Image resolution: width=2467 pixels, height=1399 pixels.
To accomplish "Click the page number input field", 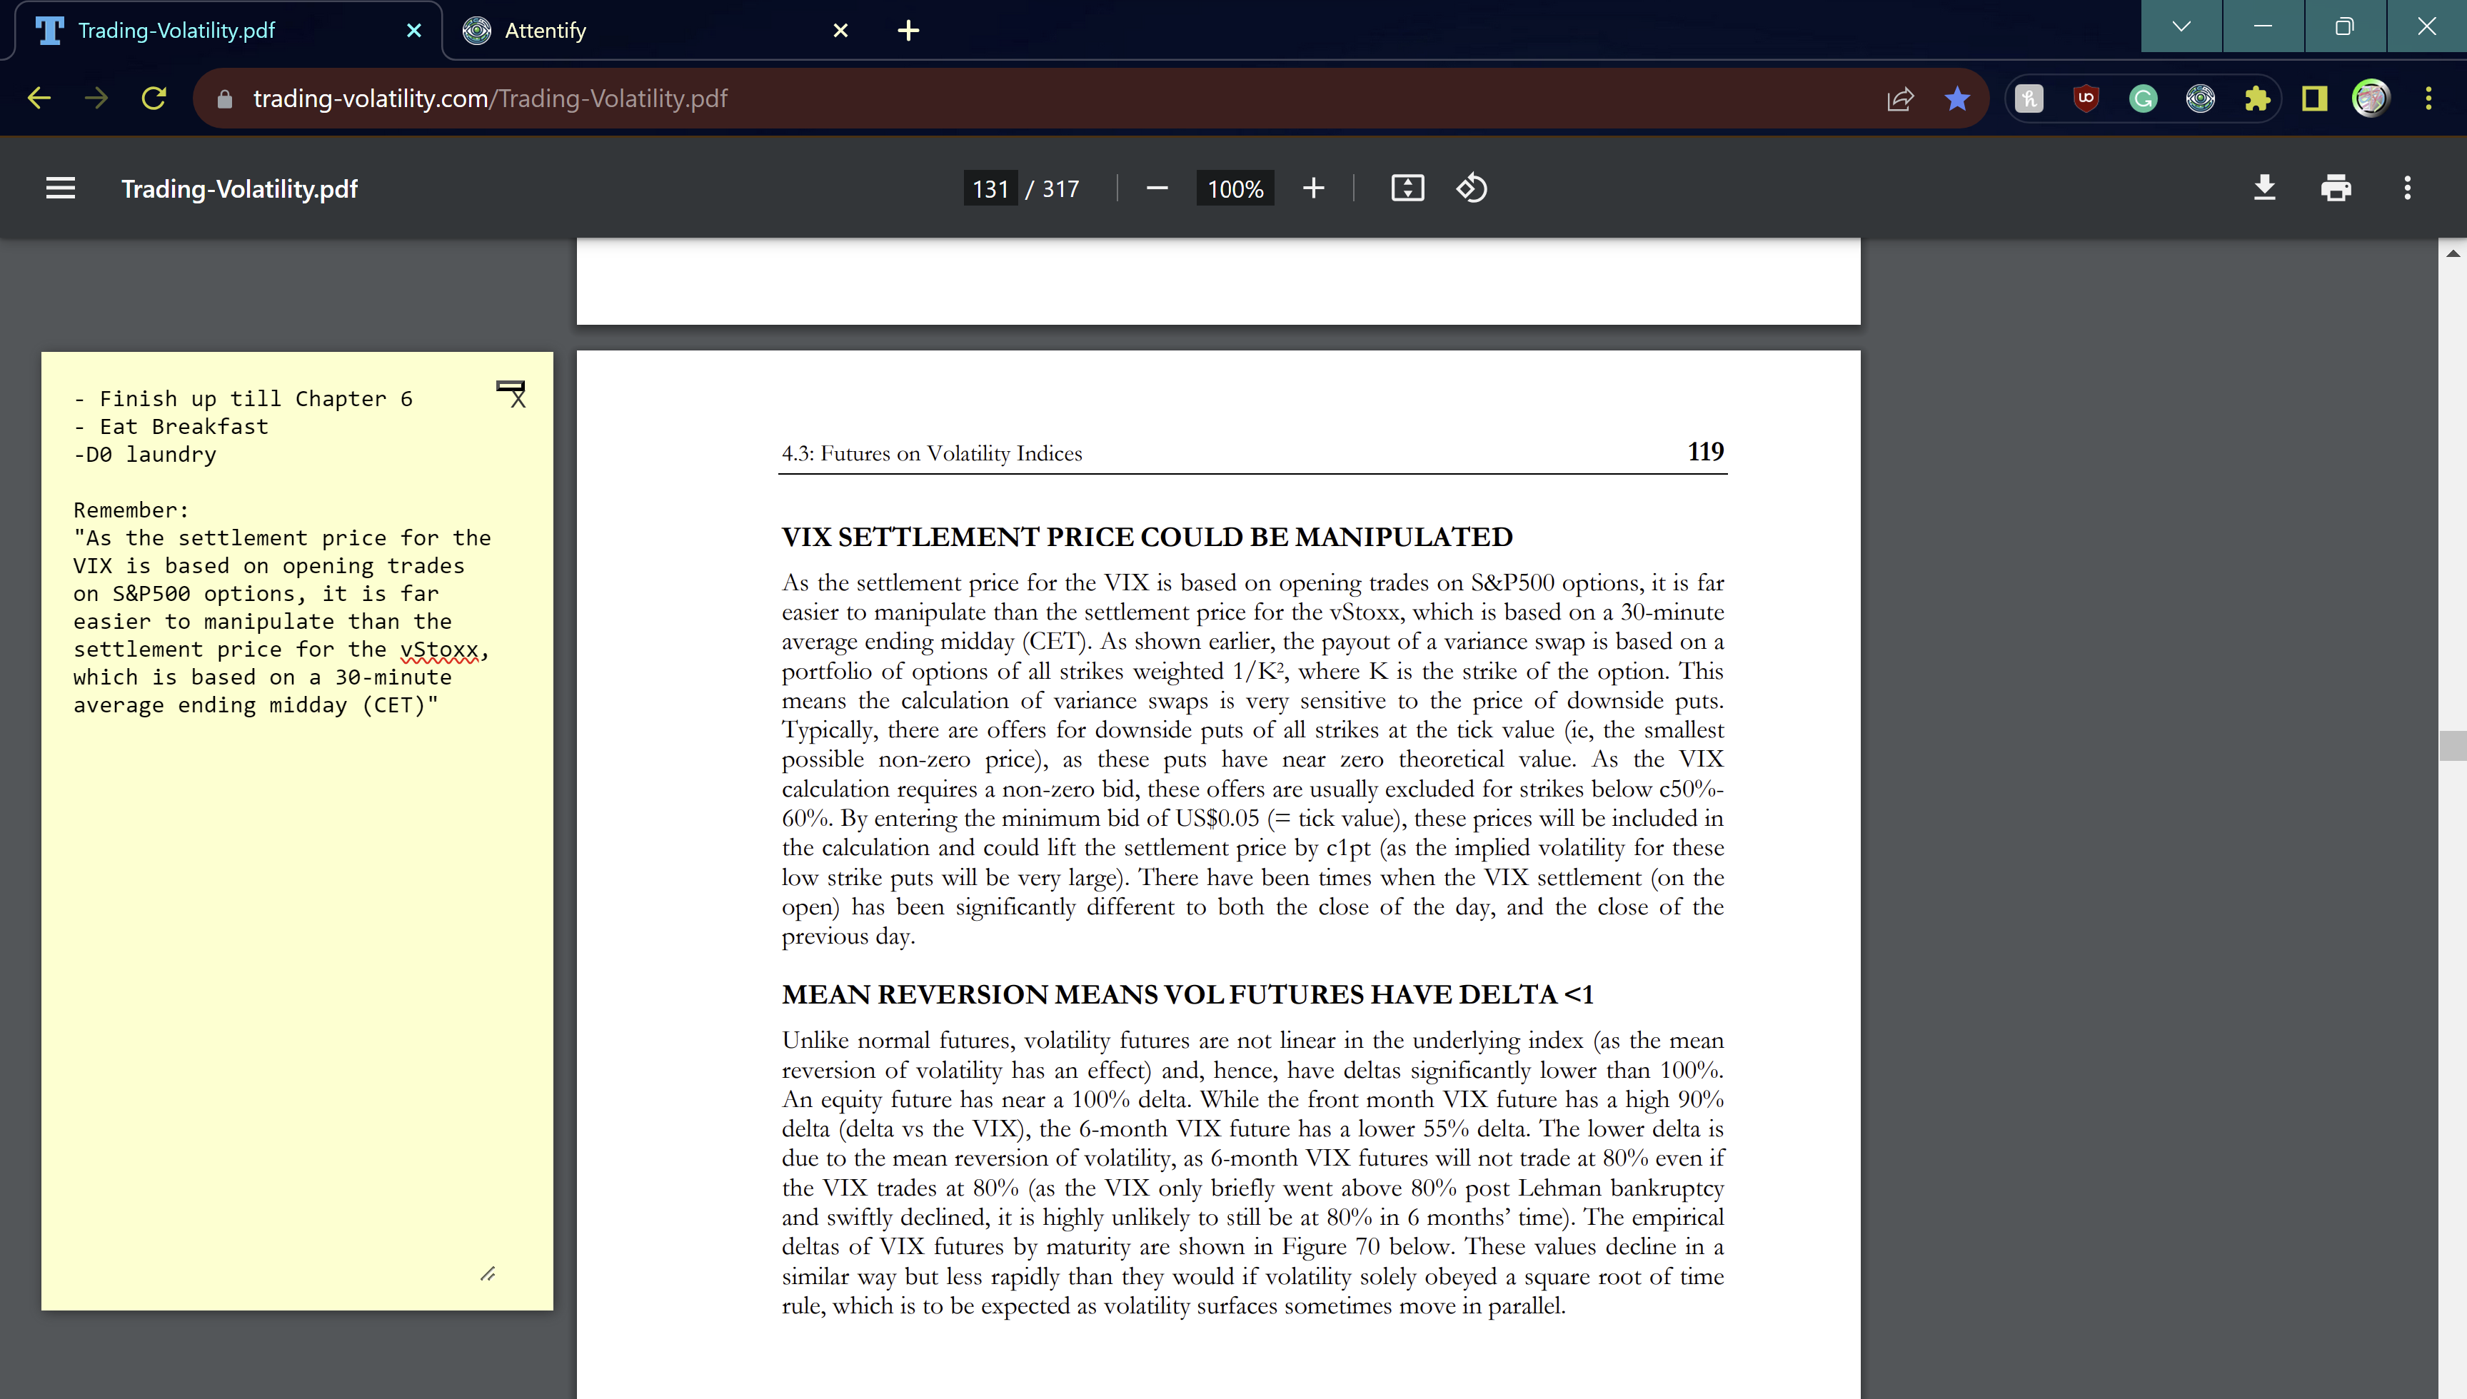I will click(990, 188).
